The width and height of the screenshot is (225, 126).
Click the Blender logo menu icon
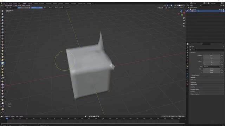1,3
